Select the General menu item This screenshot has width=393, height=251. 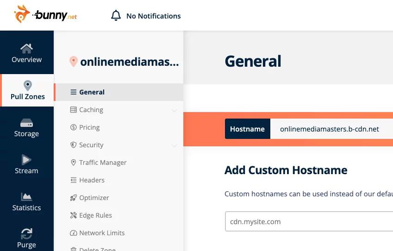pyautogui.click(x=92, y=92)
